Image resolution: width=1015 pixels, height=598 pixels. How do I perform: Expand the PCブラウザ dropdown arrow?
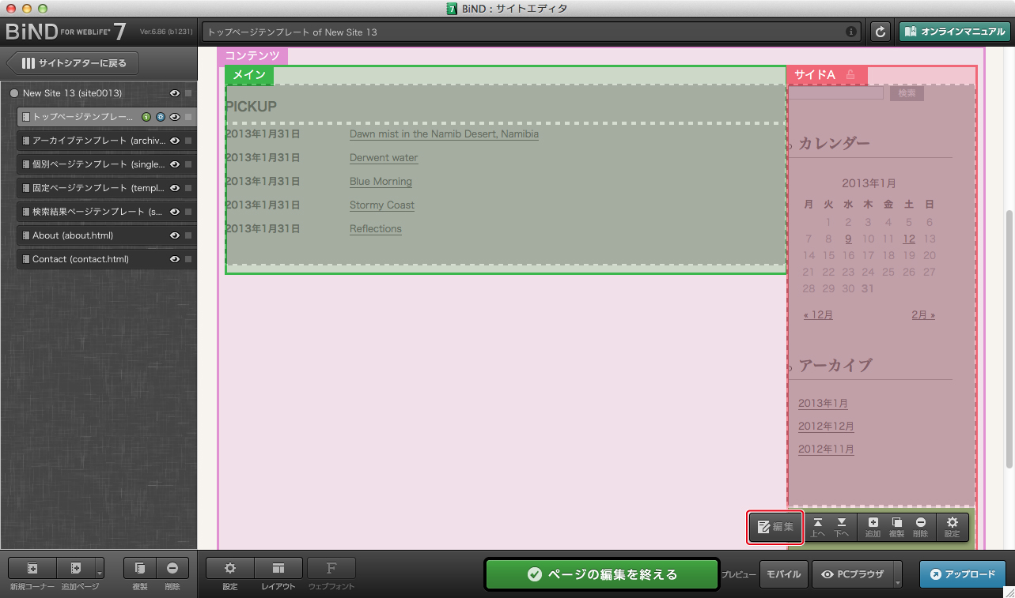pyautogui.click(x=898, y=574)
